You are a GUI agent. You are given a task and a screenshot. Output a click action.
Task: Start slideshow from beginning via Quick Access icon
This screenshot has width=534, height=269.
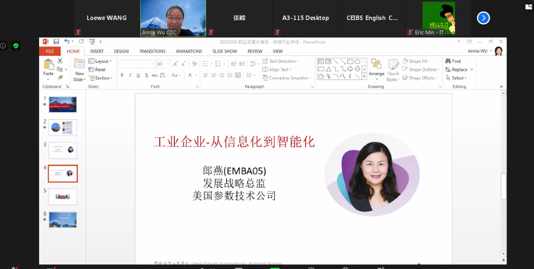coord(92,42)
